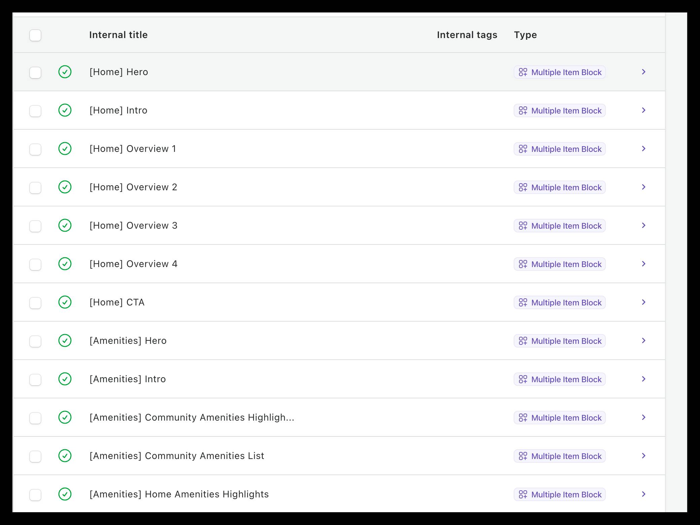Expand the [Amenities] Hero row chevron

(643, 340)
